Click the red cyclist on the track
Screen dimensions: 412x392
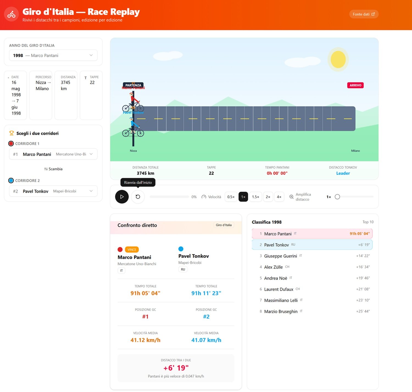pyautogui.click(x=133, y=102)
